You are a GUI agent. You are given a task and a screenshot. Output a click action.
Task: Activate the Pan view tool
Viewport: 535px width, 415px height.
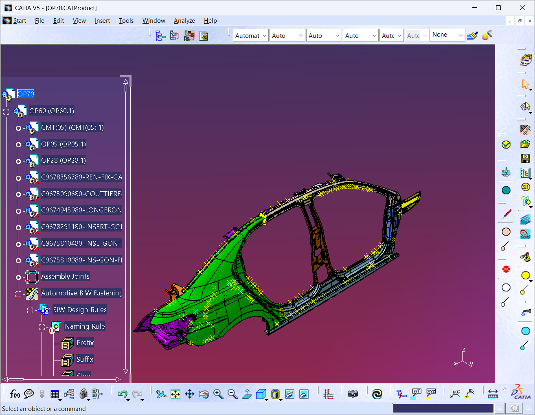pos(190,394)
